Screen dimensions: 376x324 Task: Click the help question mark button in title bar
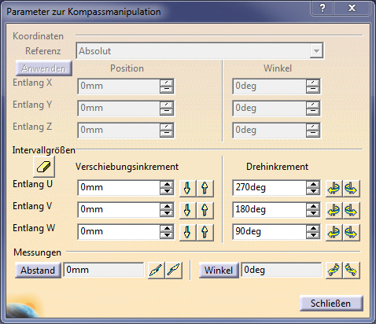(x=323, y=9)
